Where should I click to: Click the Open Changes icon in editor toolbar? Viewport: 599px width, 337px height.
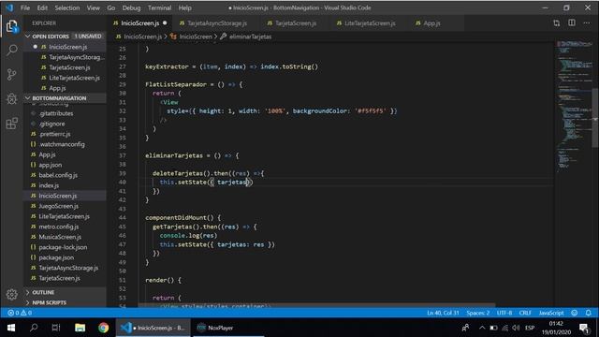pyautogui.click(x=556, y=23)
